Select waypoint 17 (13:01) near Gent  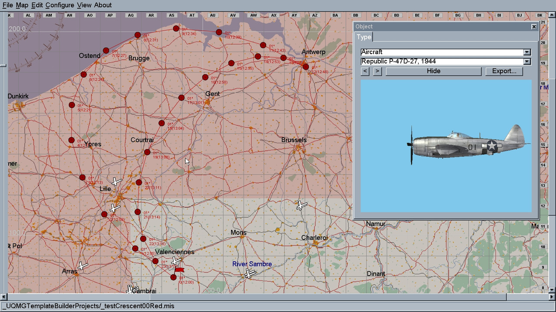[182, 98]
